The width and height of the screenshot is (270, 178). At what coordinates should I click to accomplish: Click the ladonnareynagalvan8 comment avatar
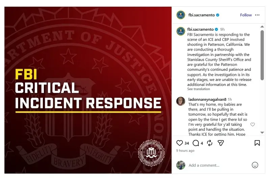pyautogui.click(x=181, y=101)
